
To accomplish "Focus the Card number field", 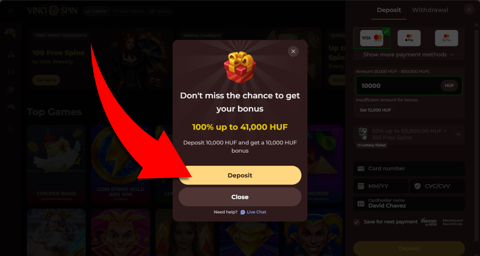I will click(409, 169).
